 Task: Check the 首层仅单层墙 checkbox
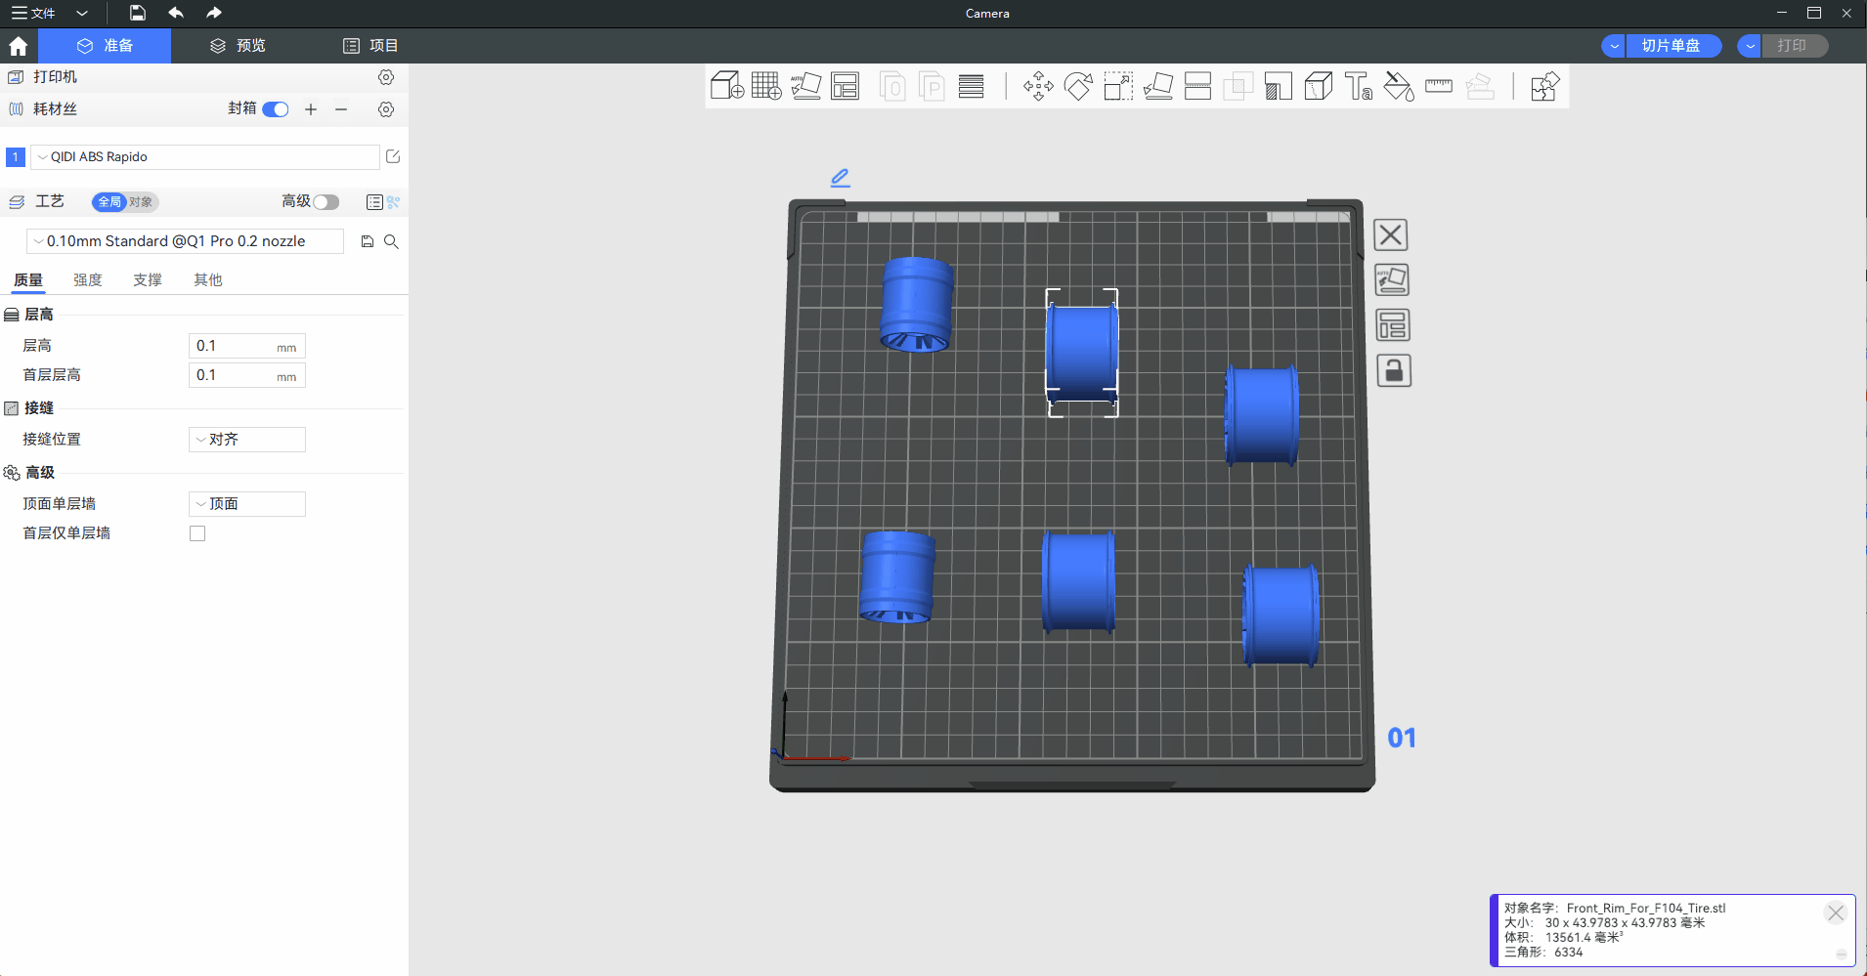tap(197, 533)
